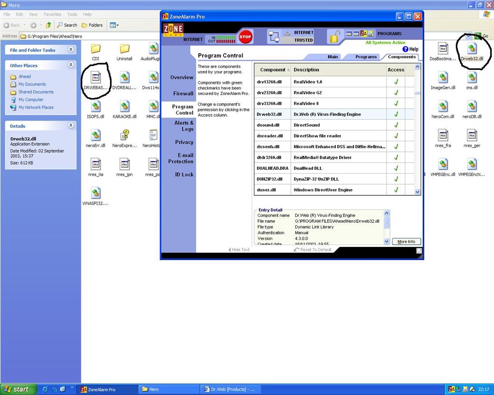
Task: Open the ID Lock section
Action: click(184, 174)
